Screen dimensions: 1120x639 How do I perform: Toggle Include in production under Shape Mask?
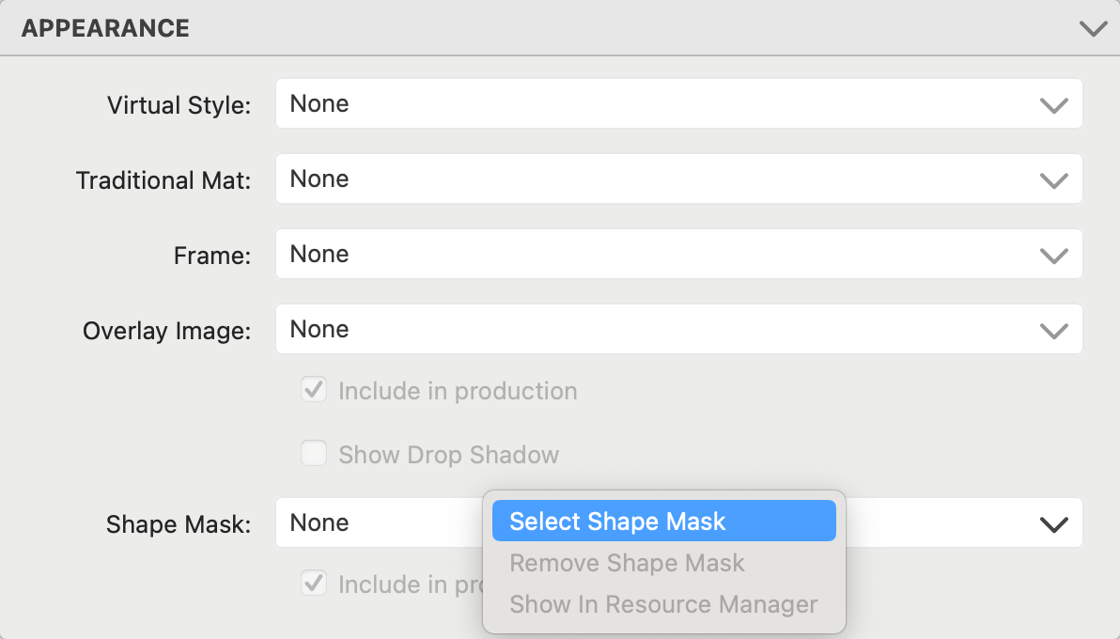[x=313, y=584]
